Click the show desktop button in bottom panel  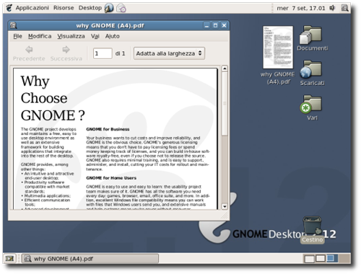pyautogui.click(x=9, y=259)
